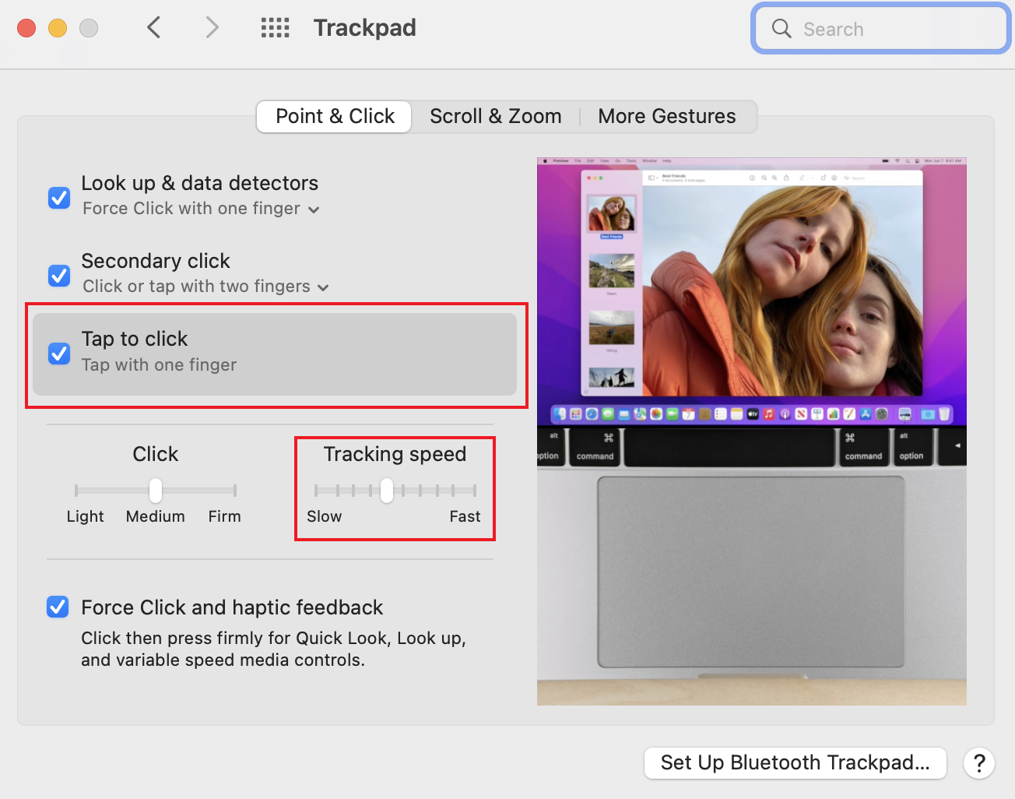Uncheck Look up & data detectors

[x=59, y=198]
